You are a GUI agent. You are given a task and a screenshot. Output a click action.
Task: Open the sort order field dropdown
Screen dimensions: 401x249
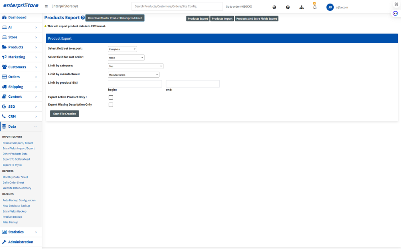click(126, 58)
